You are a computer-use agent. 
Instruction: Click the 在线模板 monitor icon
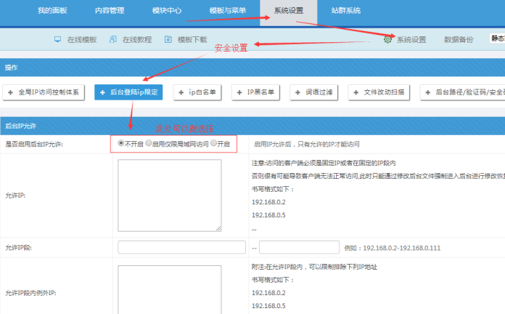tap(58, 39)
